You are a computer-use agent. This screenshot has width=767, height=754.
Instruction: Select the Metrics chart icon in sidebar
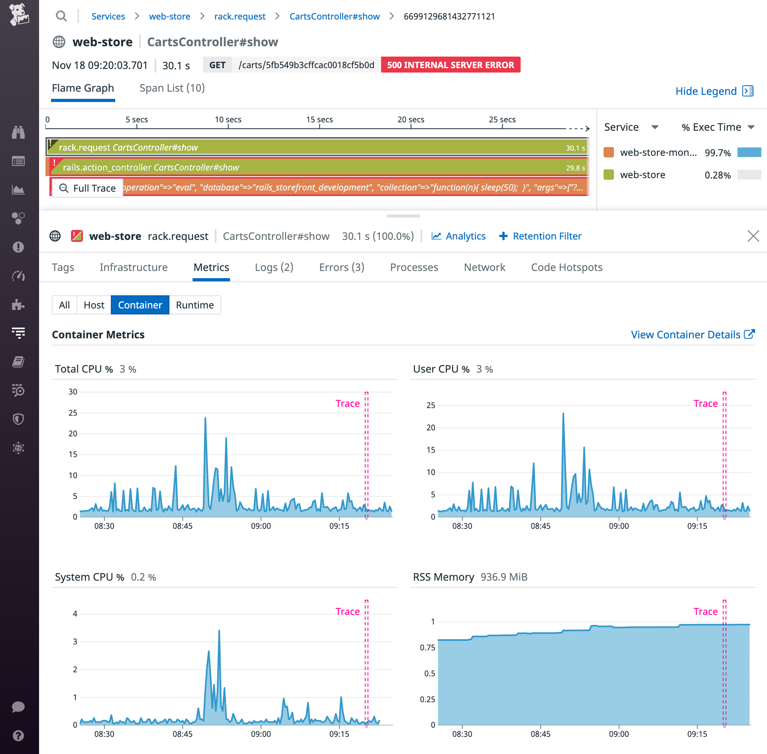click(x=19, y=190)
